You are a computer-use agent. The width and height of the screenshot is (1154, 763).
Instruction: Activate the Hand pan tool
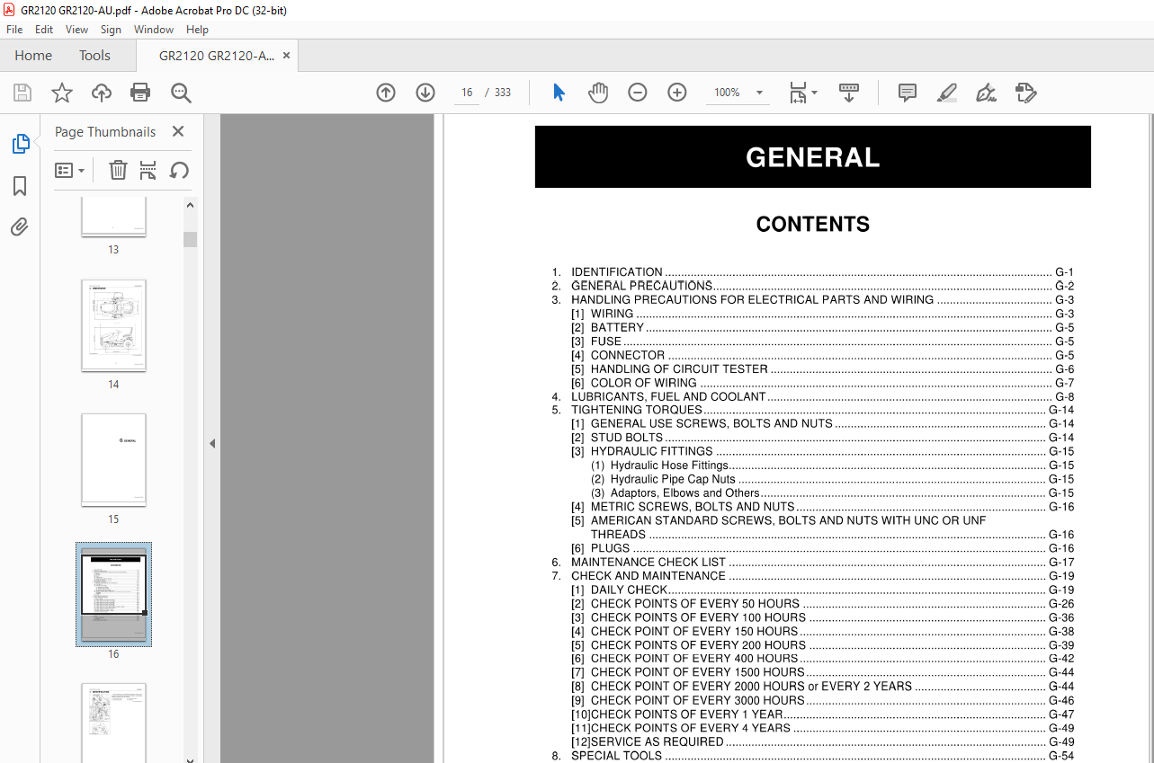pos(598,93)
